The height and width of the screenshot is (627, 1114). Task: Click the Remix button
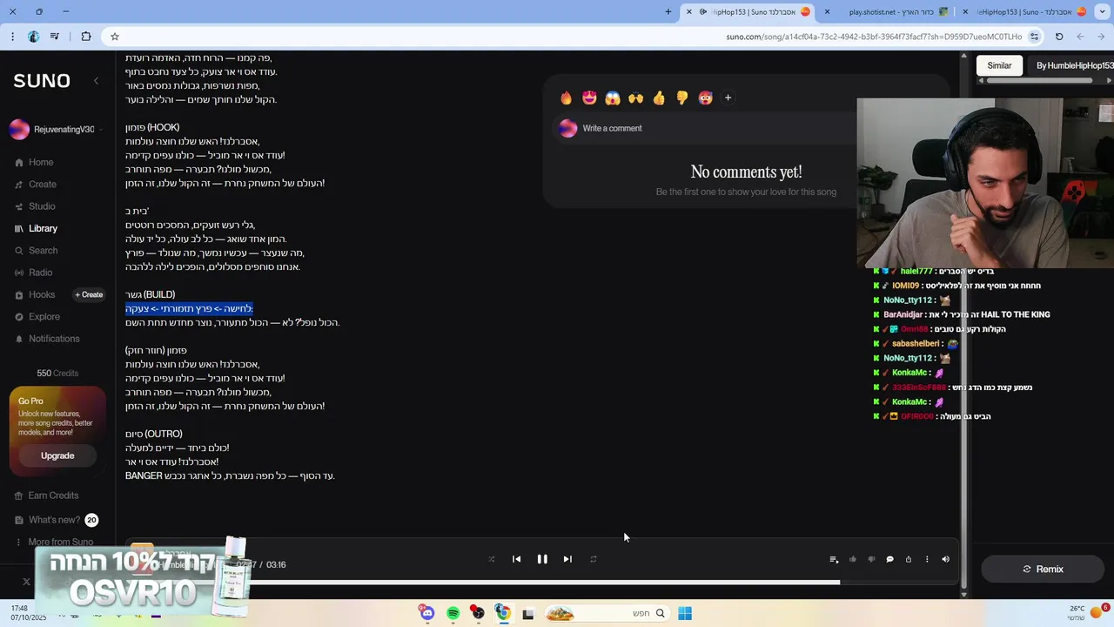pos(1043,569)
